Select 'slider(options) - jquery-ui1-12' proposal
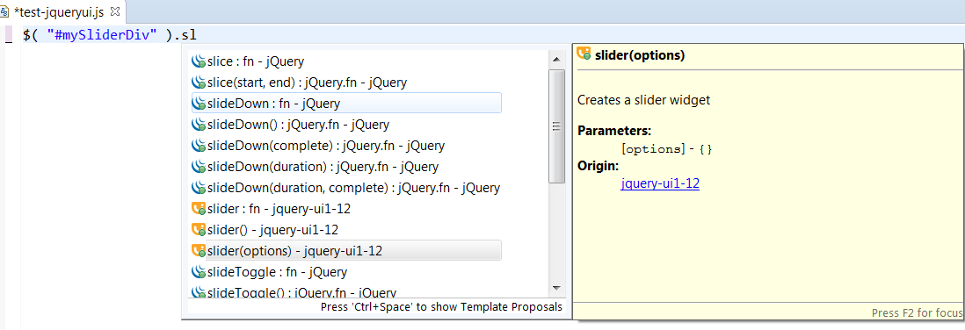 [346, 251]
